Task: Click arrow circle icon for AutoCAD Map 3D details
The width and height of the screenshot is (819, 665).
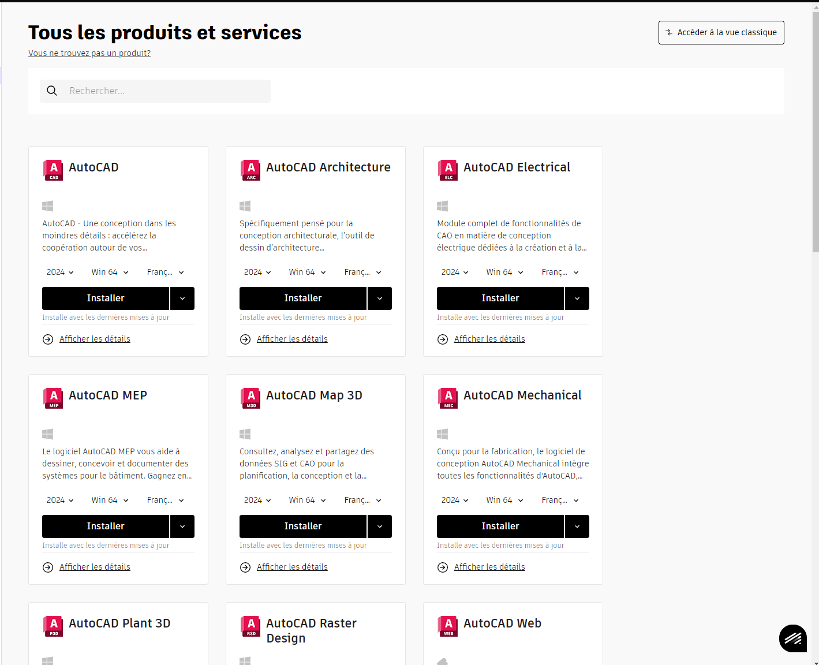Action: (245, 567)
